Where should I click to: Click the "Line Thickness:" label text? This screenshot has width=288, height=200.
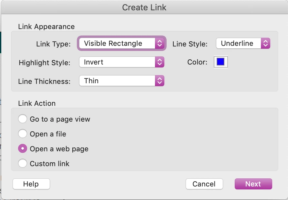[44, 82]
